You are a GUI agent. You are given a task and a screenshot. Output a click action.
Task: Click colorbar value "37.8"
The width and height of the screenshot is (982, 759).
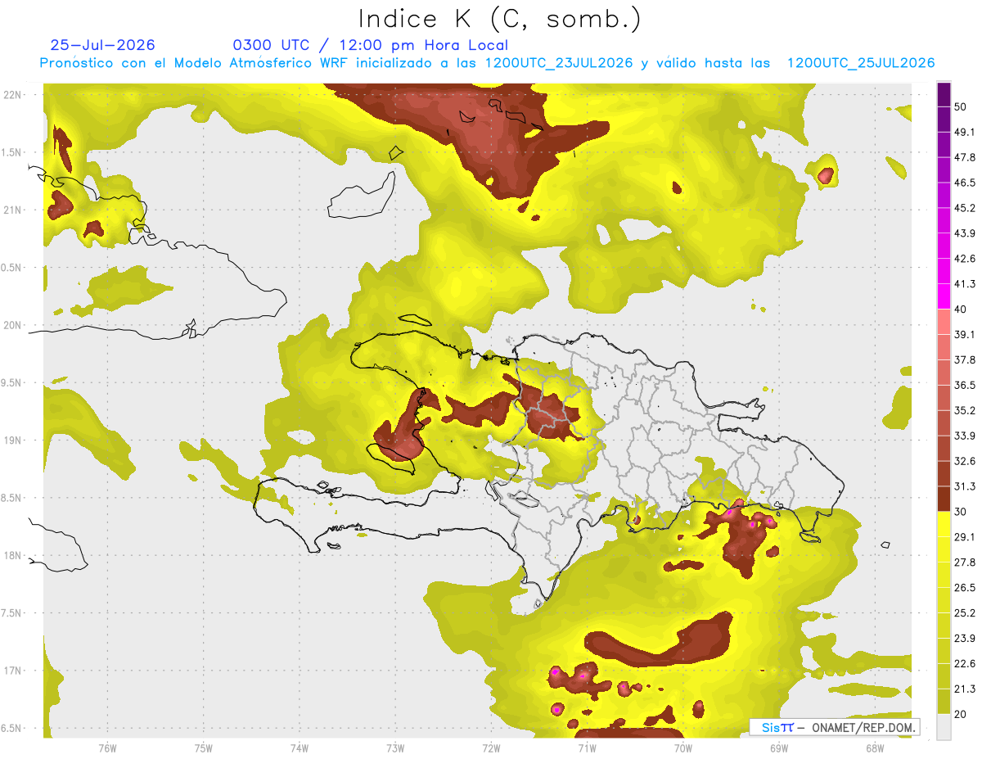964,359
